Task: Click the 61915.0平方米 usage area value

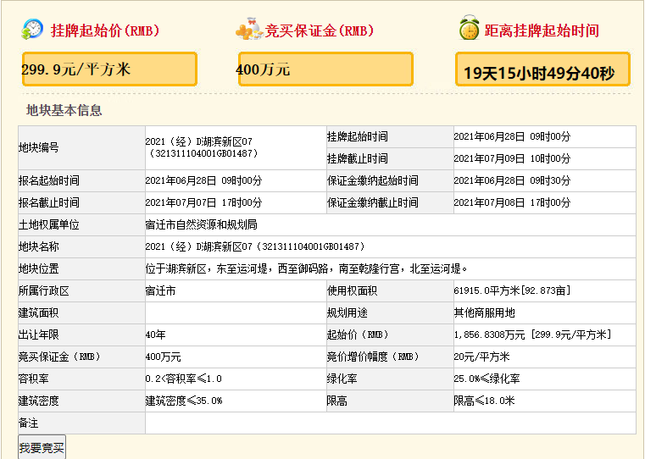Action: point(511,290)
